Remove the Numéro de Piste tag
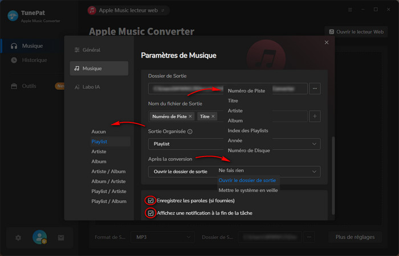The width and height of the screenshot is (399, 256). [190, 116]
